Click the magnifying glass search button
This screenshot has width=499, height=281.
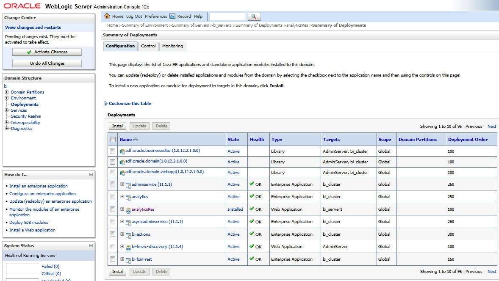253,17
